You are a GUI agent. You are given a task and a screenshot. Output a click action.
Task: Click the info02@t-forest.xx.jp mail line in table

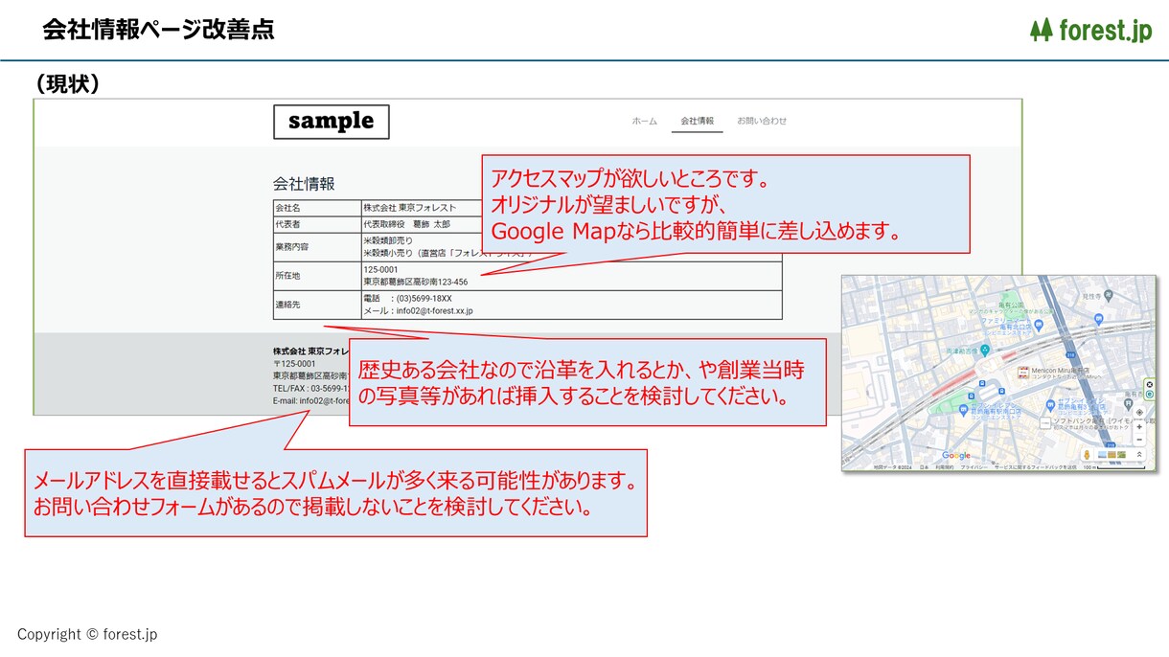[418, 310]
